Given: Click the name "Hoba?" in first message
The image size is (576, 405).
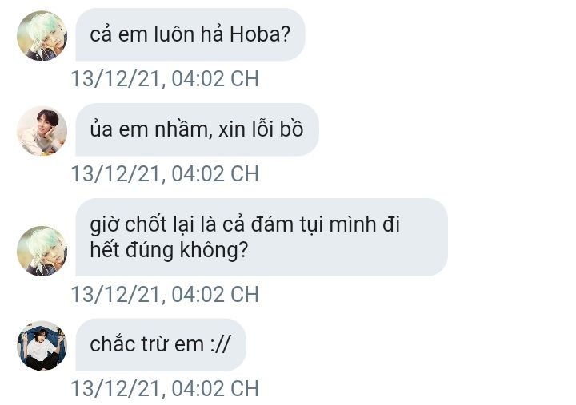Looking at the screenshot, I should tap(260, 34).
